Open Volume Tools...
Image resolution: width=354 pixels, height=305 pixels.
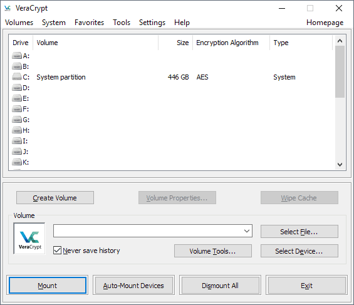212,251
